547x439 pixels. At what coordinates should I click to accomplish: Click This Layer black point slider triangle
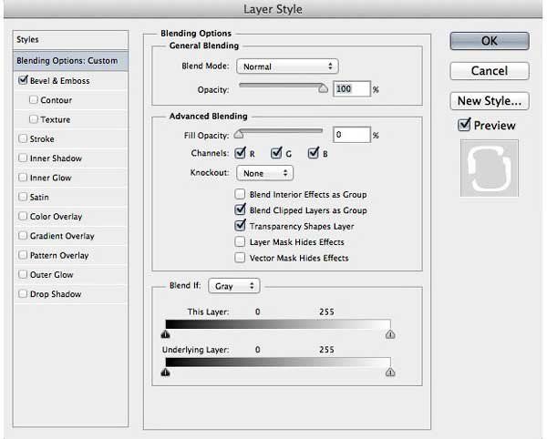[165, 334]
